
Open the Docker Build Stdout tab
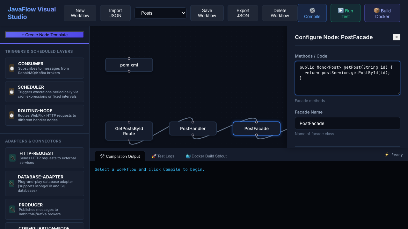point(206,156)
